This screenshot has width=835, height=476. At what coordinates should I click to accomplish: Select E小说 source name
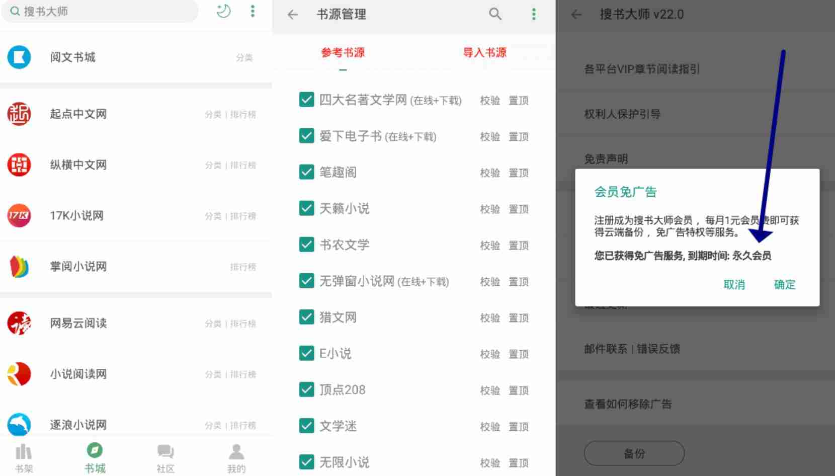pos(336,354)
